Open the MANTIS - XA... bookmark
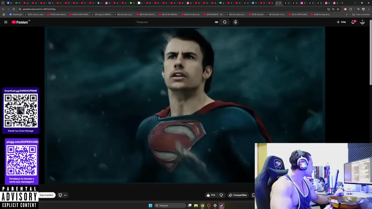This screenshot has width=372, height=209. [214, 14]
